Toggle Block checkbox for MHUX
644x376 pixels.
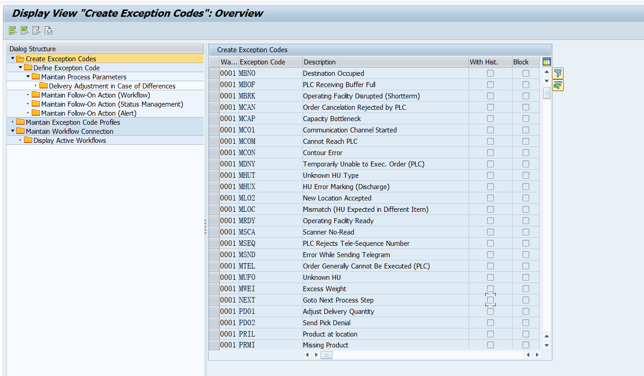pyautogui.click(x=526, y=187)
